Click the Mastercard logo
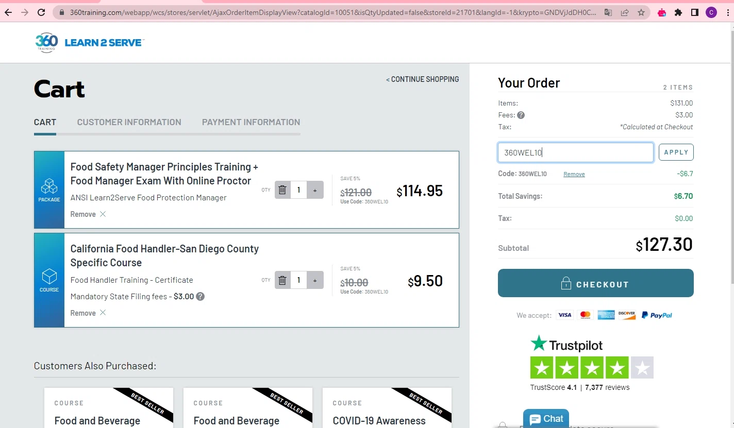This screenshot has height=428, width=734. click(x=585, y=315)
